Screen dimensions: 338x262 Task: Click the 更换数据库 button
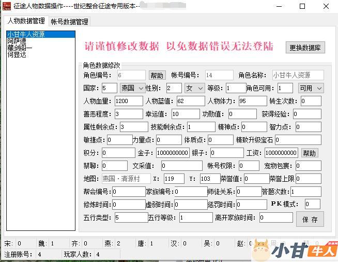point(305,48)
